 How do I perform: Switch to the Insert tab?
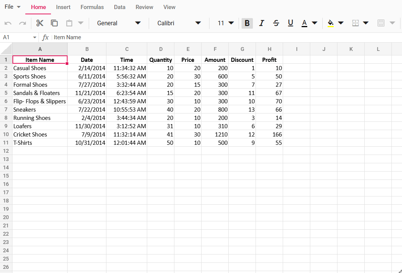pyautogui.click(x=63, y=7)
